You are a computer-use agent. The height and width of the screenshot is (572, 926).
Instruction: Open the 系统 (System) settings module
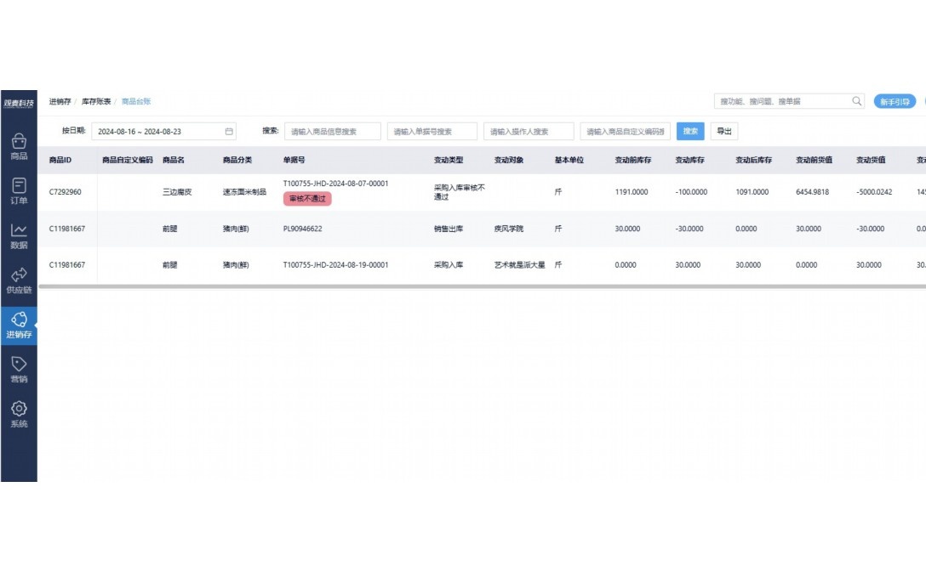coord(19,414)
